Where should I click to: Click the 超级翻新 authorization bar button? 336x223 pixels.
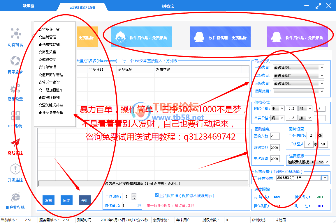pos(143,183)
